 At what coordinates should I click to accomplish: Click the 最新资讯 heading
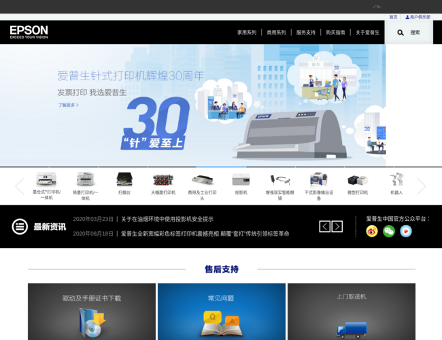(50, 226)
